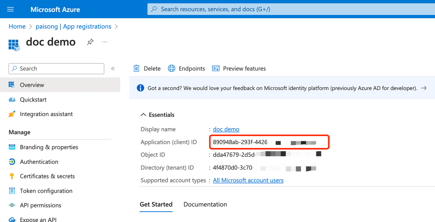This screenshot has height=222, width=435.
Task: Click the Authentication arrow icon
Action: [12, 162]
